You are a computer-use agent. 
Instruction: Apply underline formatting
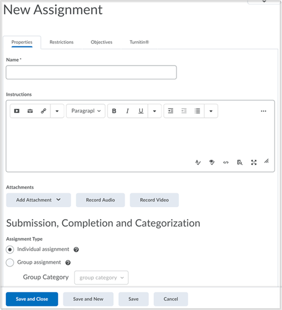click(141, 111)
